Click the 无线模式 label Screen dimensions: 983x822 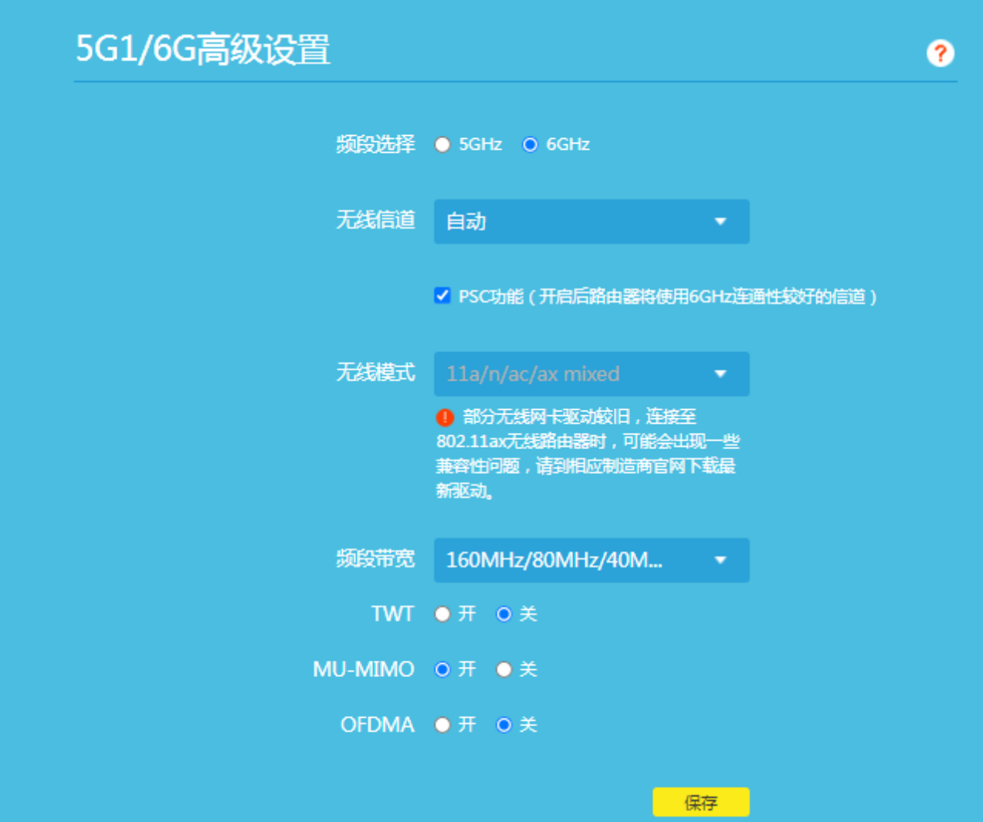click(375, 373)
